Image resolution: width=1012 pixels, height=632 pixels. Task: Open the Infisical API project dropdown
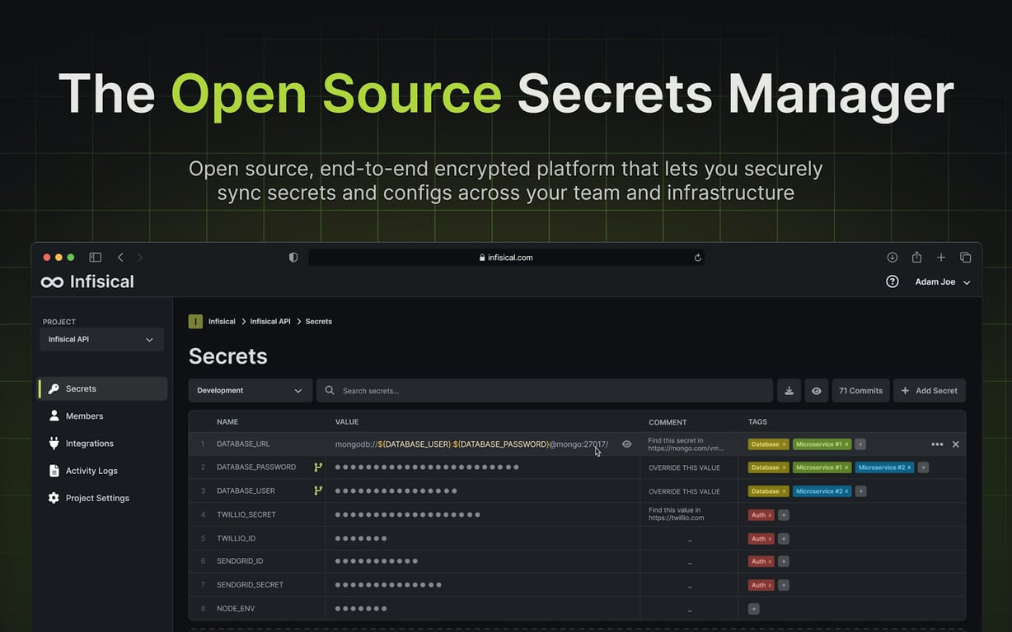click(101, 339)
